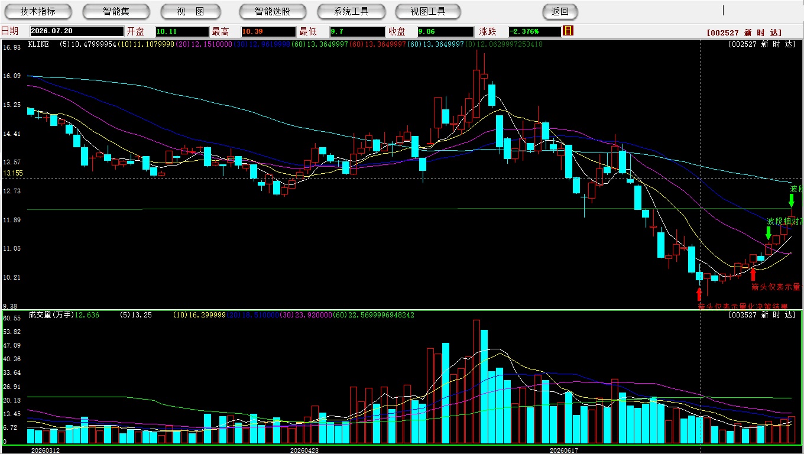This screenshot has height=454, width=804.
Task: Click the red buy arrow beneath the lowest candle
Action: click(x=699, y=294)
